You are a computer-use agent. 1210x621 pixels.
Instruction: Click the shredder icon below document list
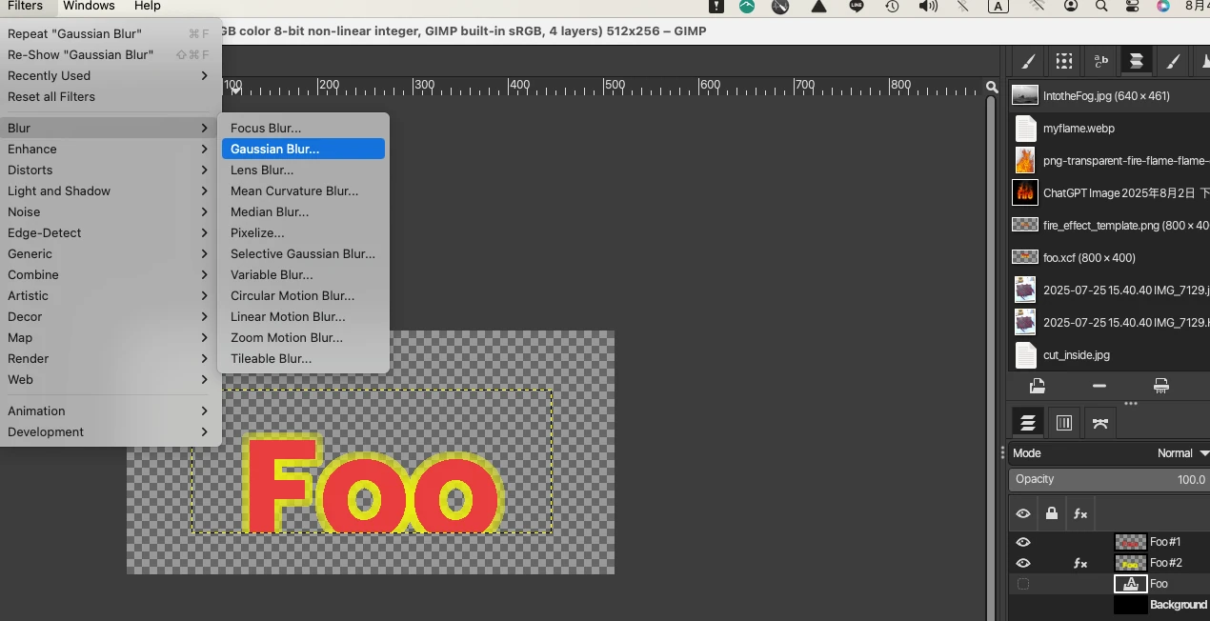click(x=1160, y=386)
